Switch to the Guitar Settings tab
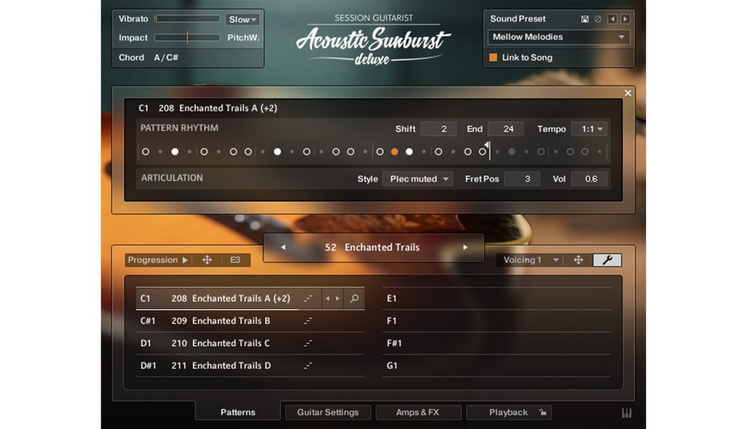The image size is (747, 429). pyautogui.click(x=328, y=412)
